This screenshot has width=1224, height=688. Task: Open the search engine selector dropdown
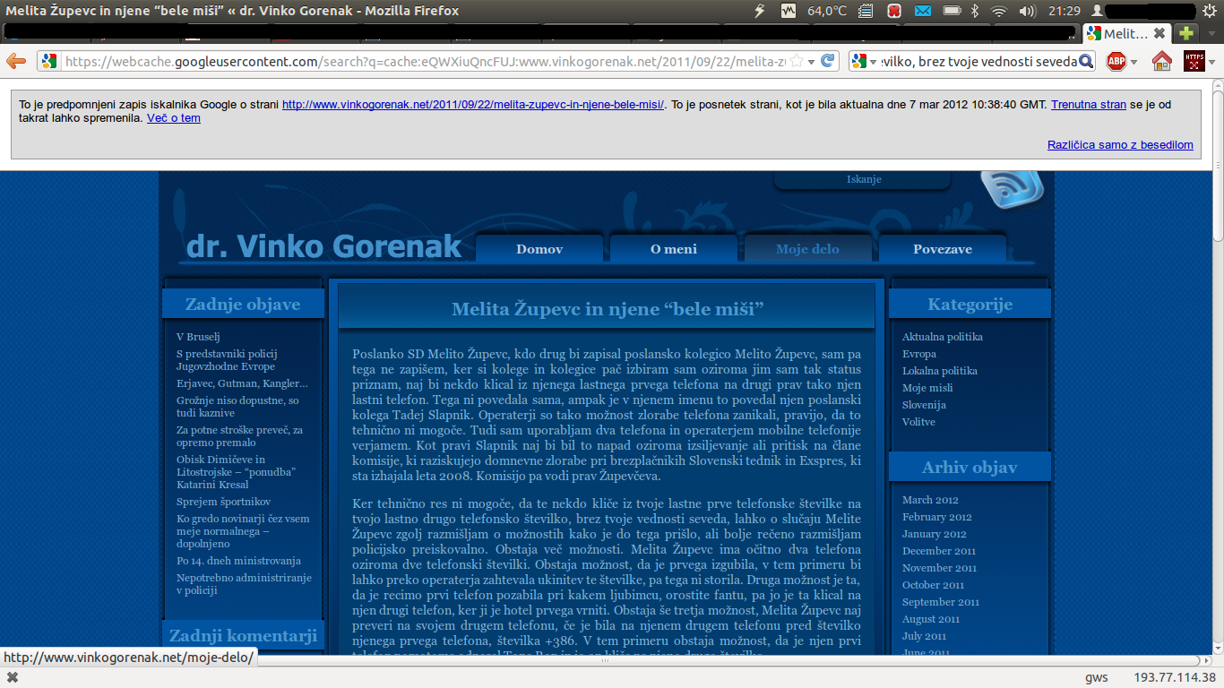[862, 61]
